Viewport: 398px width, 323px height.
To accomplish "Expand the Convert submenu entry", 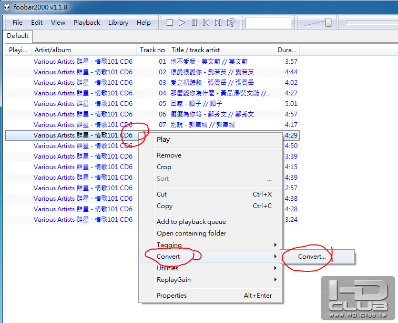I will [x=211, y=257].
